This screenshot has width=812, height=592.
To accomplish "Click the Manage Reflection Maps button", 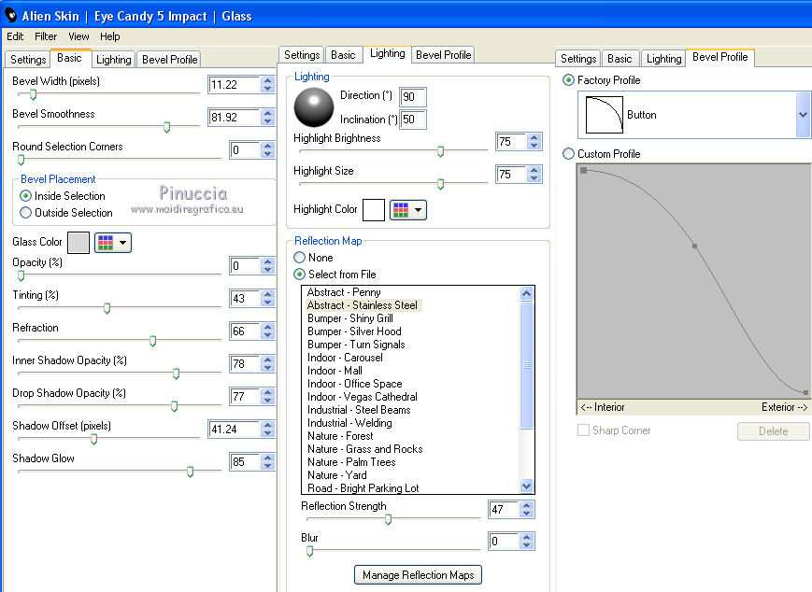I will pyautogui.click(x=419, y=575).
